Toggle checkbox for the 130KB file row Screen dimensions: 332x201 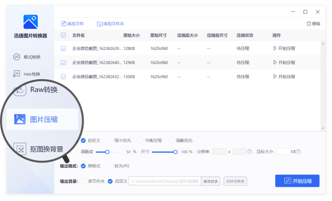pyautogui.click(x=63, y=77)
